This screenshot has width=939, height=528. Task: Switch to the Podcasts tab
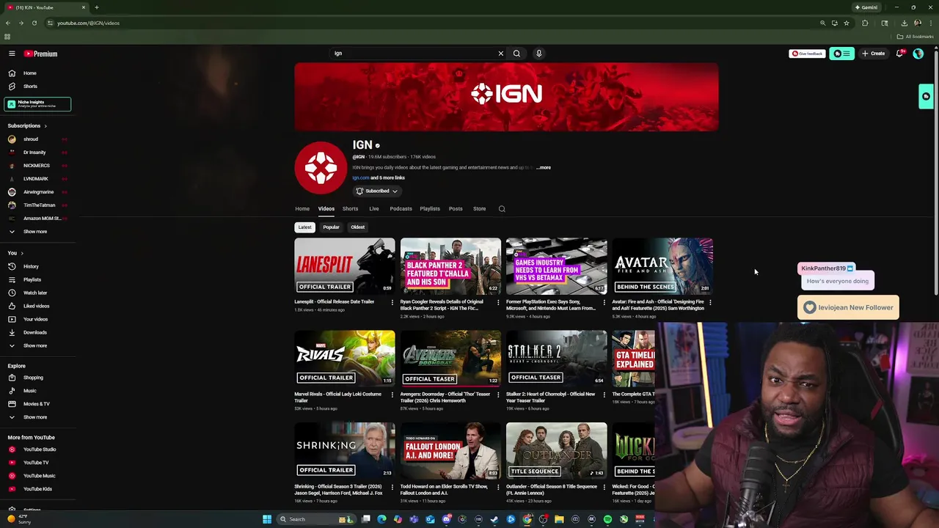401,209
